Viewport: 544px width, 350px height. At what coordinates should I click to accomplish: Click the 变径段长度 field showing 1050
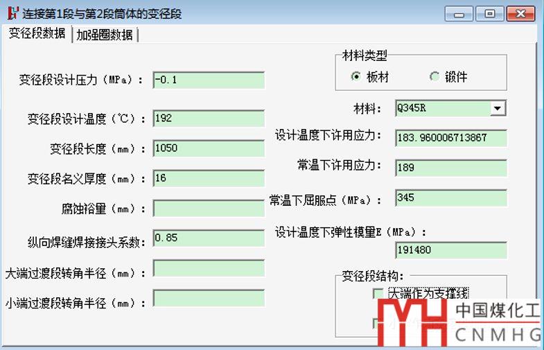(x=209, y=148)
